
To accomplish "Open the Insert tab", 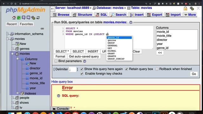I will [x=136, y=15].
